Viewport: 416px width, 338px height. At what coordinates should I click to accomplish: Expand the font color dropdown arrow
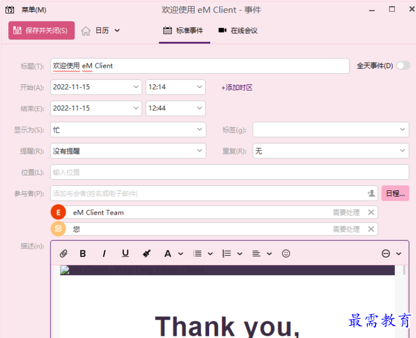pyautogui.click(x=181, y=254)
